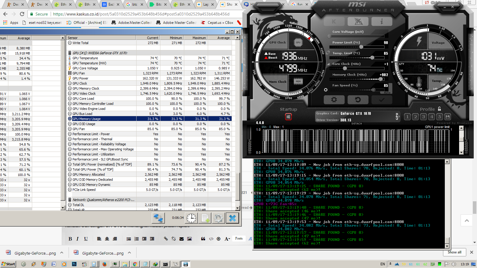Open Afterburner information via the i button
The image size is (477, 268).
(382, 21)
